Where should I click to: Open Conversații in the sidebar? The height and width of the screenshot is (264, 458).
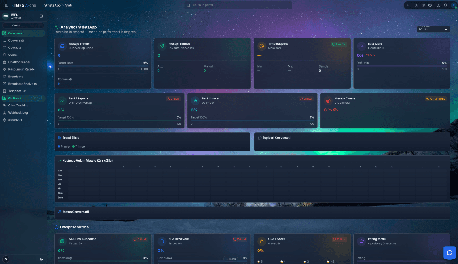[23, 40]
